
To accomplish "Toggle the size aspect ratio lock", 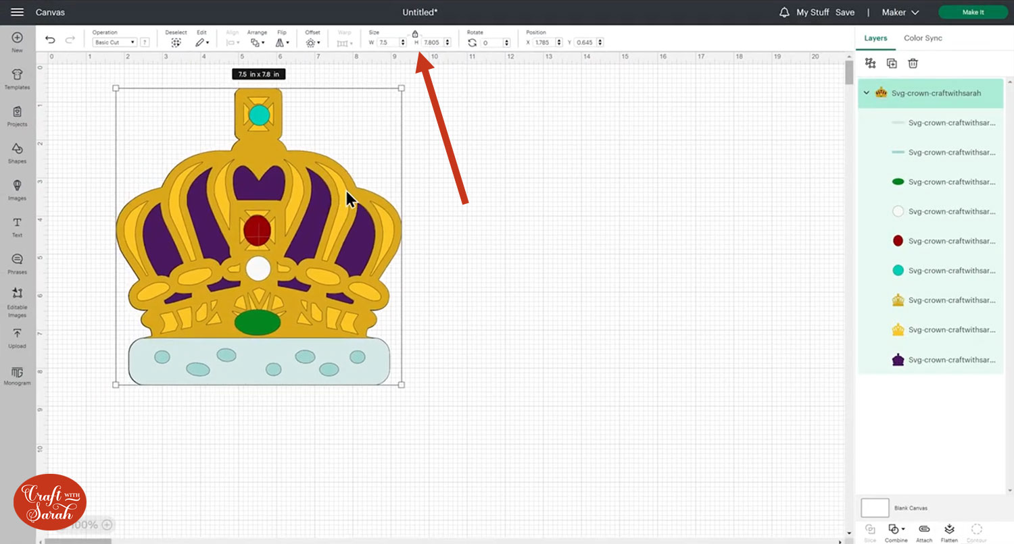I will (x=415, y=34).
